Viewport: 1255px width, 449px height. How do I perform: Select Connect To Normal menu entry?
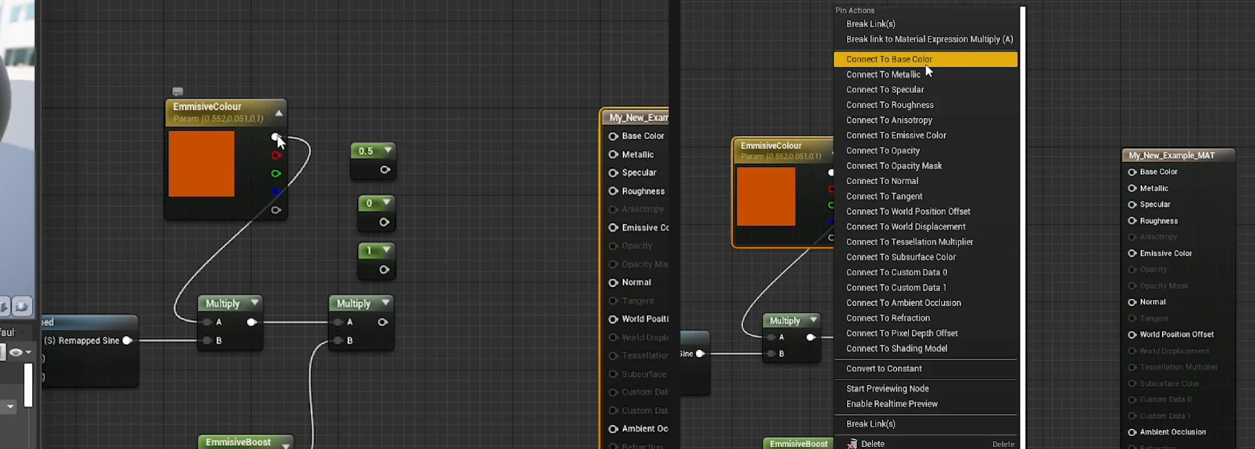click(x=925, y=181)
